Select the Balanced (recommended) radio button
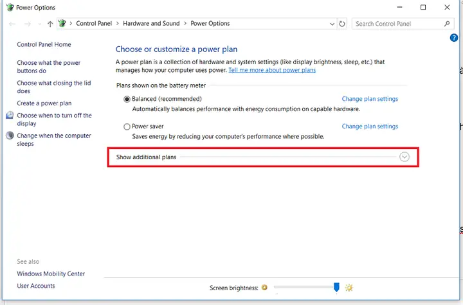This screenshot has height=305, width=463. tap(127, 99)
